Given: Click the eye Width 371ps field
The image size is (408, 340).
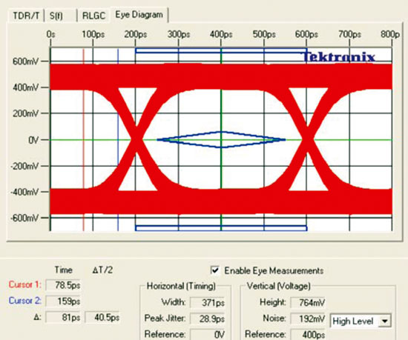Looking at the screenshot, I should click(x=208, y=303).
